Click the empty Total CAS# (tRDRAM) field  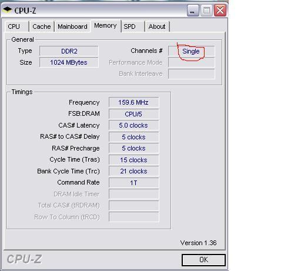tap(133, 206)
